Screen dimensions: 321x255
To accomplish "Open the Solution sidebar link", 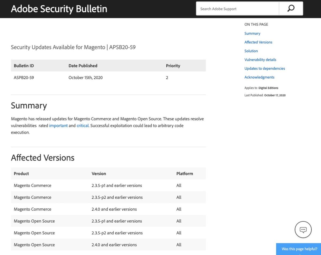I will click(x=251, y=51).
